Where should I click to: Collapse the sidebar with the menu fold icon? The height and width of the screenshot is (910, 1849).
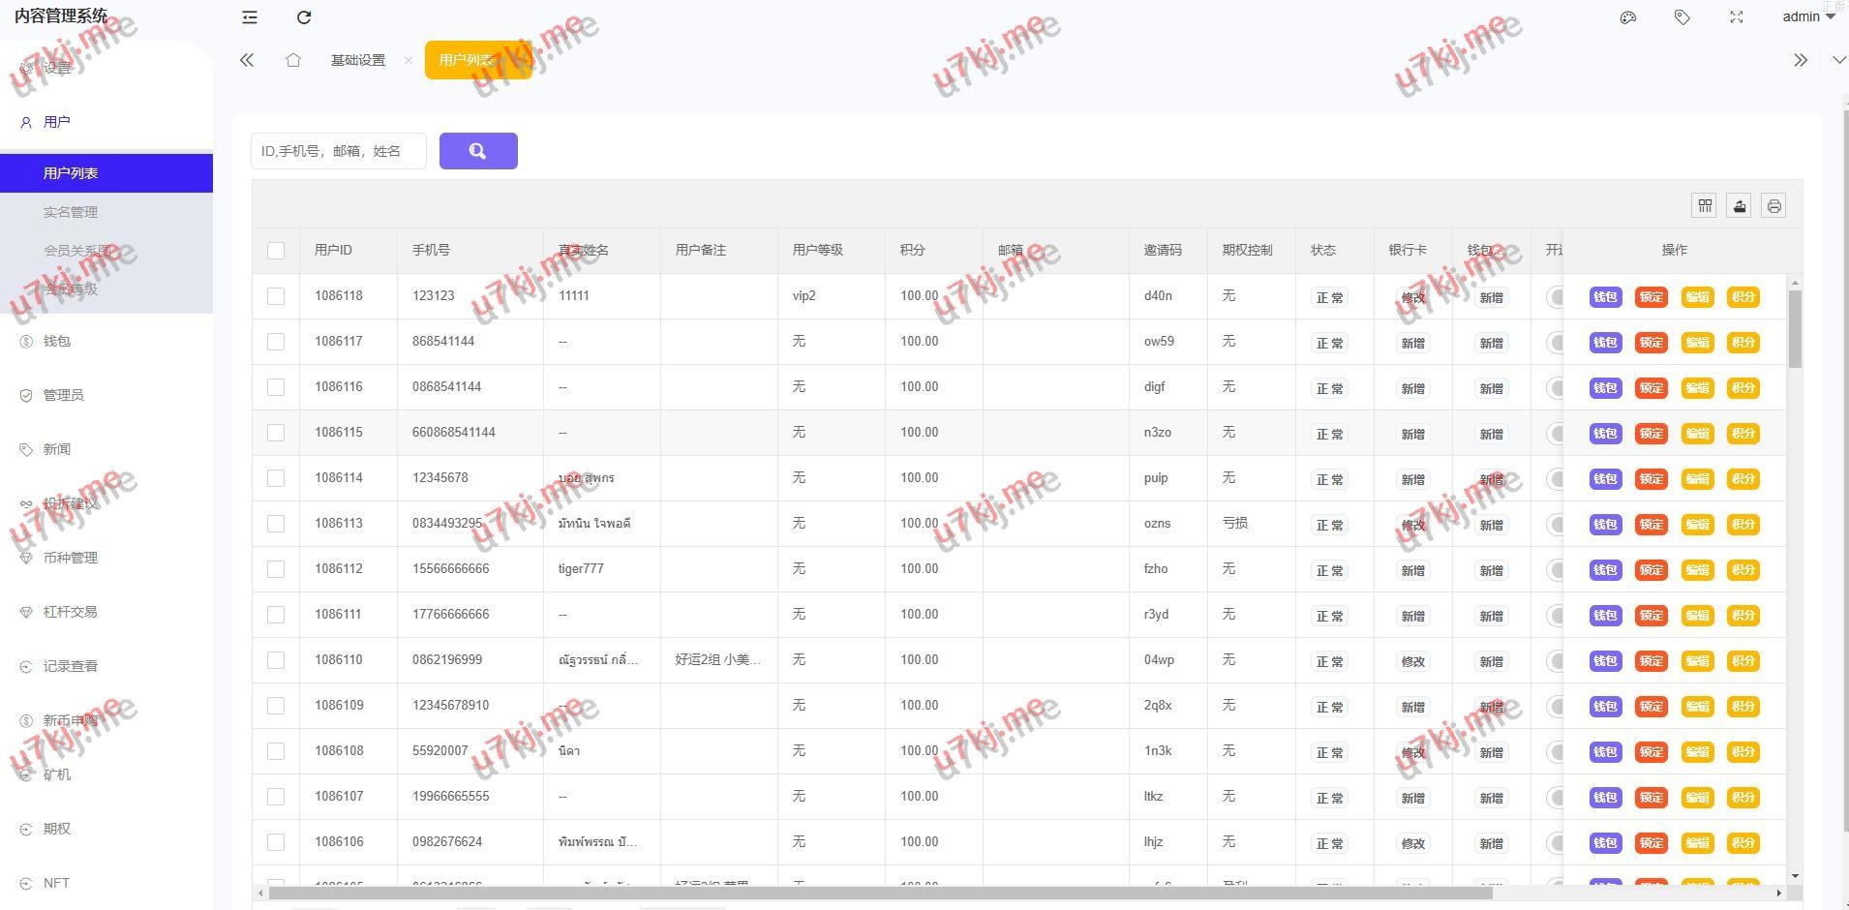[250, 17]
